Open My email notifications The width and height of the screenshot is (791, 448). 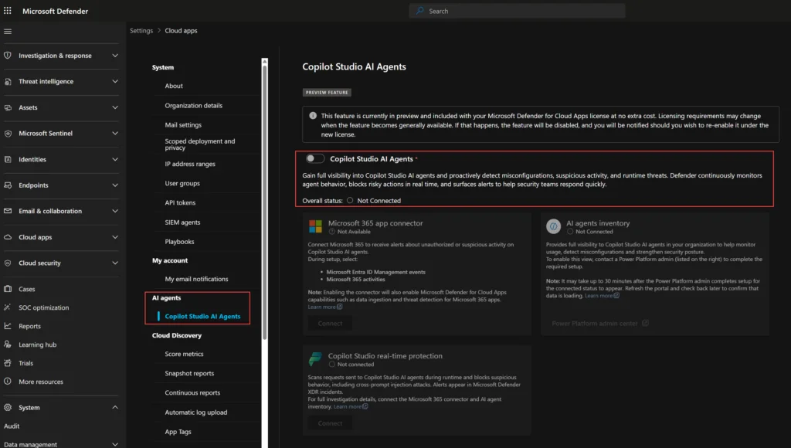tap(197, 279)
